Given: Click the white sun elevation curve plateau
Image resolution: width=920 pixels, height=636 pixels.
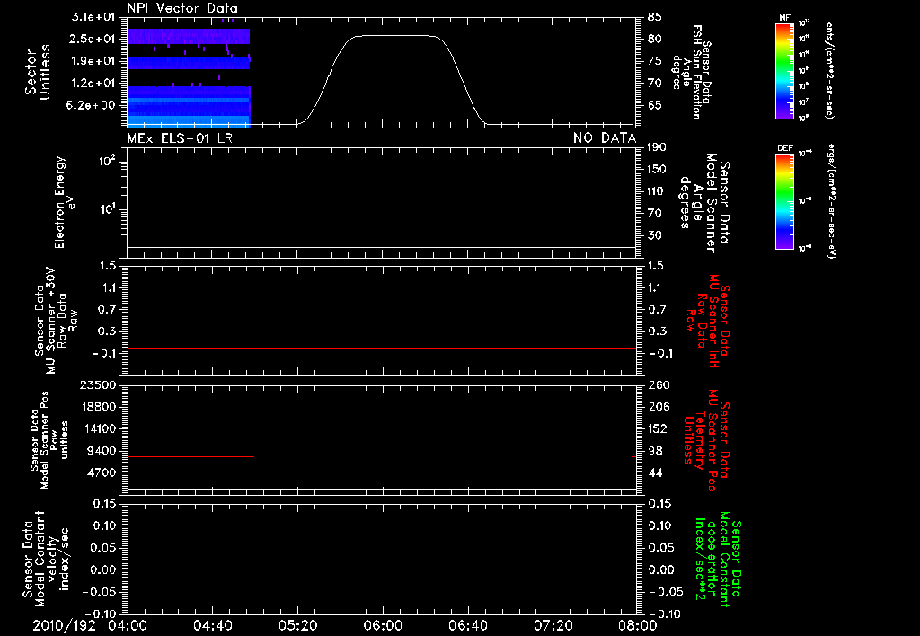Looking at the screenshot, I should click(396, 35).
